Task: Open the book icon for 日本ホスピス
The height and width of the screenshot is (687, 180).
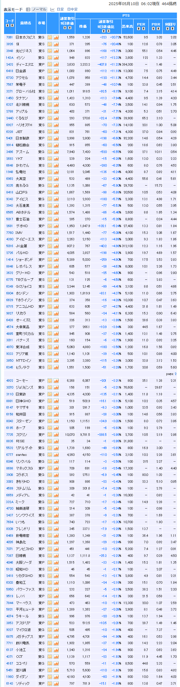Action: click(49, 37)
